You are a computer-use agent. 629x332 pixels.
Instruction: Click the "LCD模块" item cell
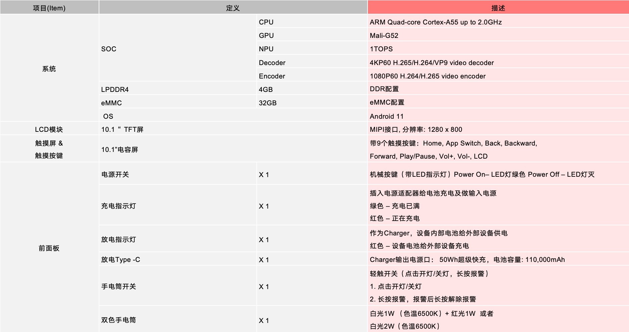click(x=49, y=129)
